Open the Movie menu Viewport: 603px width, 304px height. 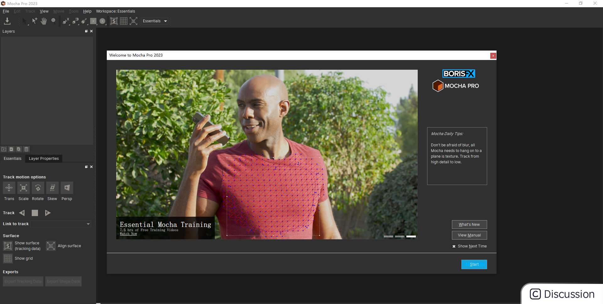point(59,11)
